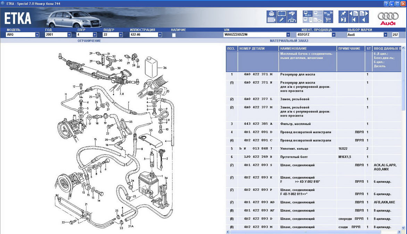The image size is (407, 234).
Task: Go to next illustration page icon
Action: pyautogui.click(x=363, y=14)
